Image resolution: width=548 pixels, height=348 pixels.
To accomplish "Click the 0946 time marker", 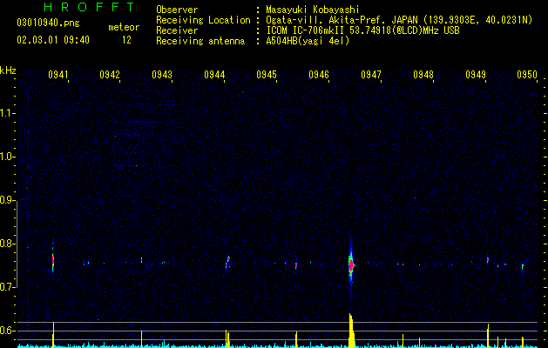I will (x=319, y=75).
